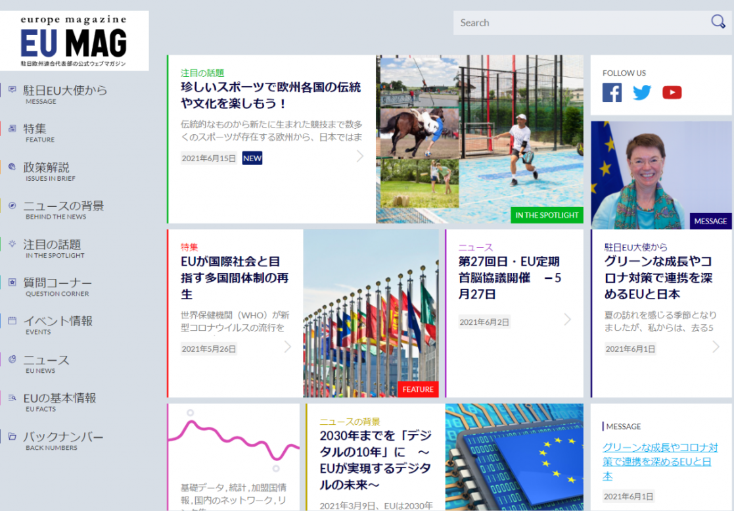Open the YouTube channel icon
Image resolution: width=734 pixels, height=511 pixels.
click(x=672, y=93)
